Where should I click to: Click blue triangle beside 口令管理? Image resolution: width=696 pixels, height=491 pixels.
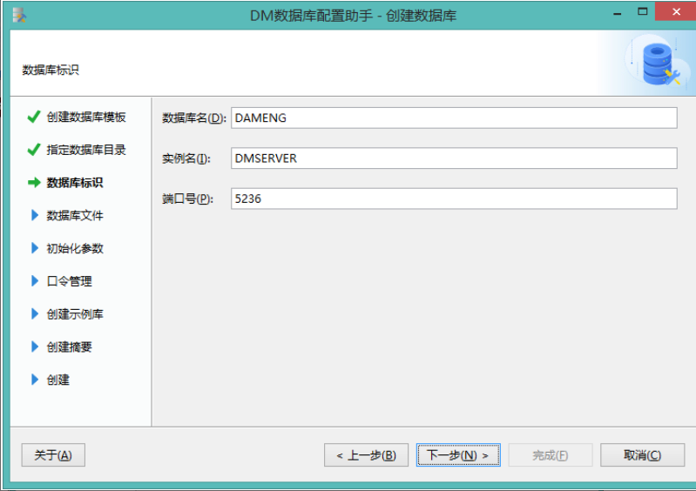35,281
